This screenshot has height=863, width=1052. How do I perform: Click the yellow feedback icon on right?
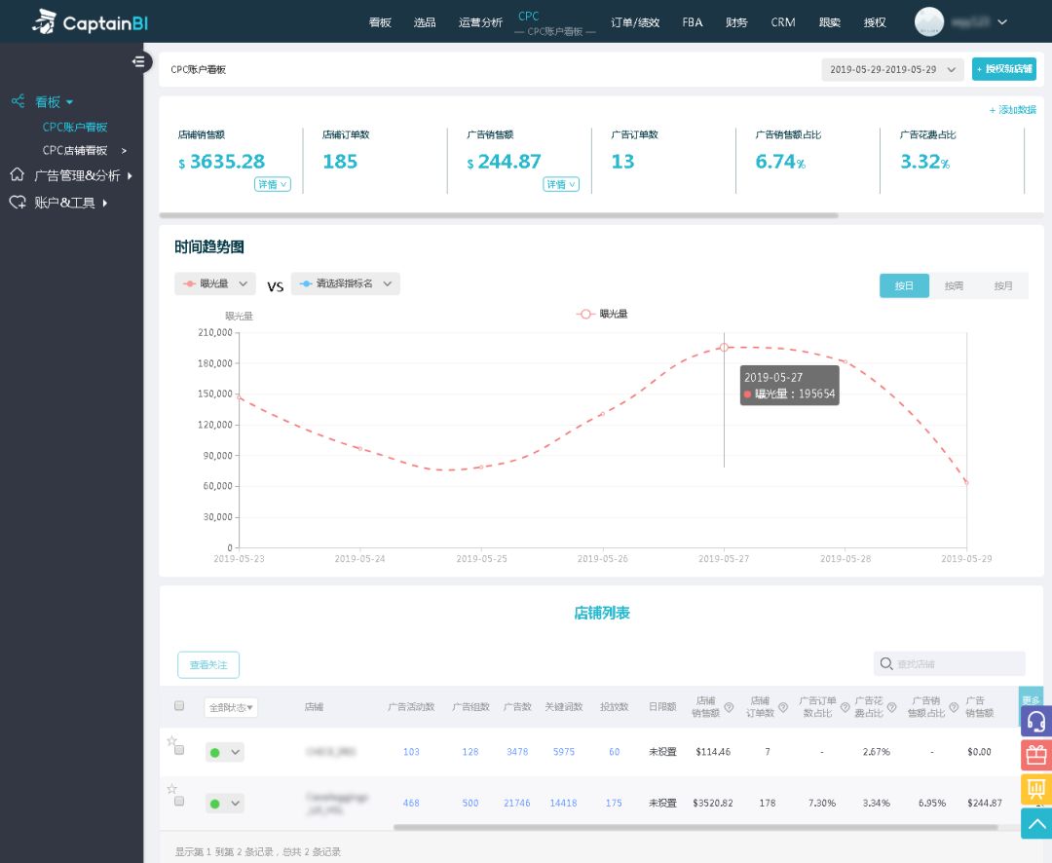click(1036, 789)
